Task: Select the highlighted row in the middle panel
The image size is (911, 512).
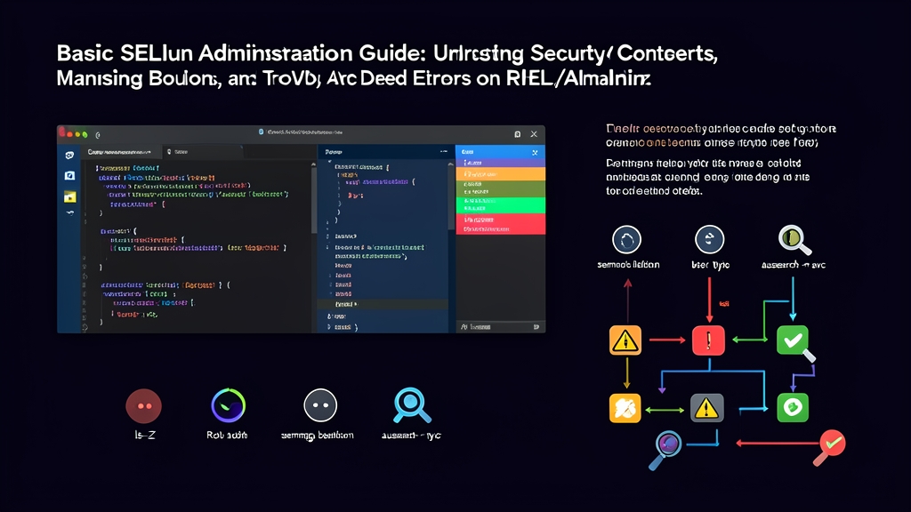Action: [383, 304]
